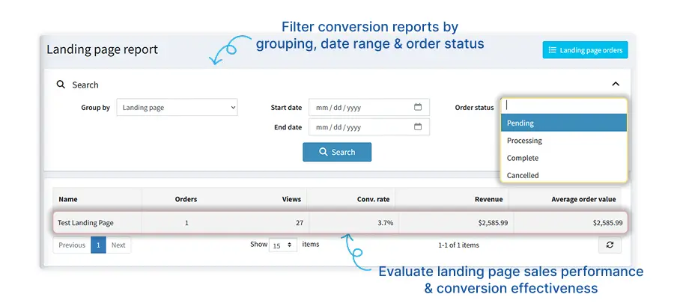This screenshot has width=674, height=303.
Task: Sort by Orders column header
Action: pyautogui.click(x=186, y=199)
